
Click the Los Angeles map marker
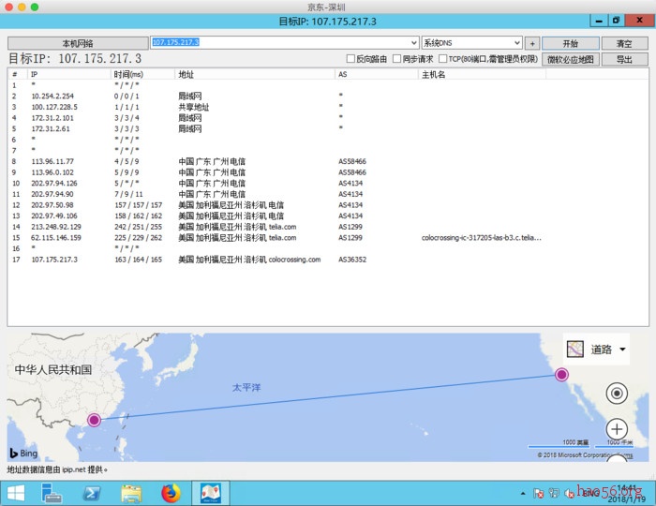561,374
